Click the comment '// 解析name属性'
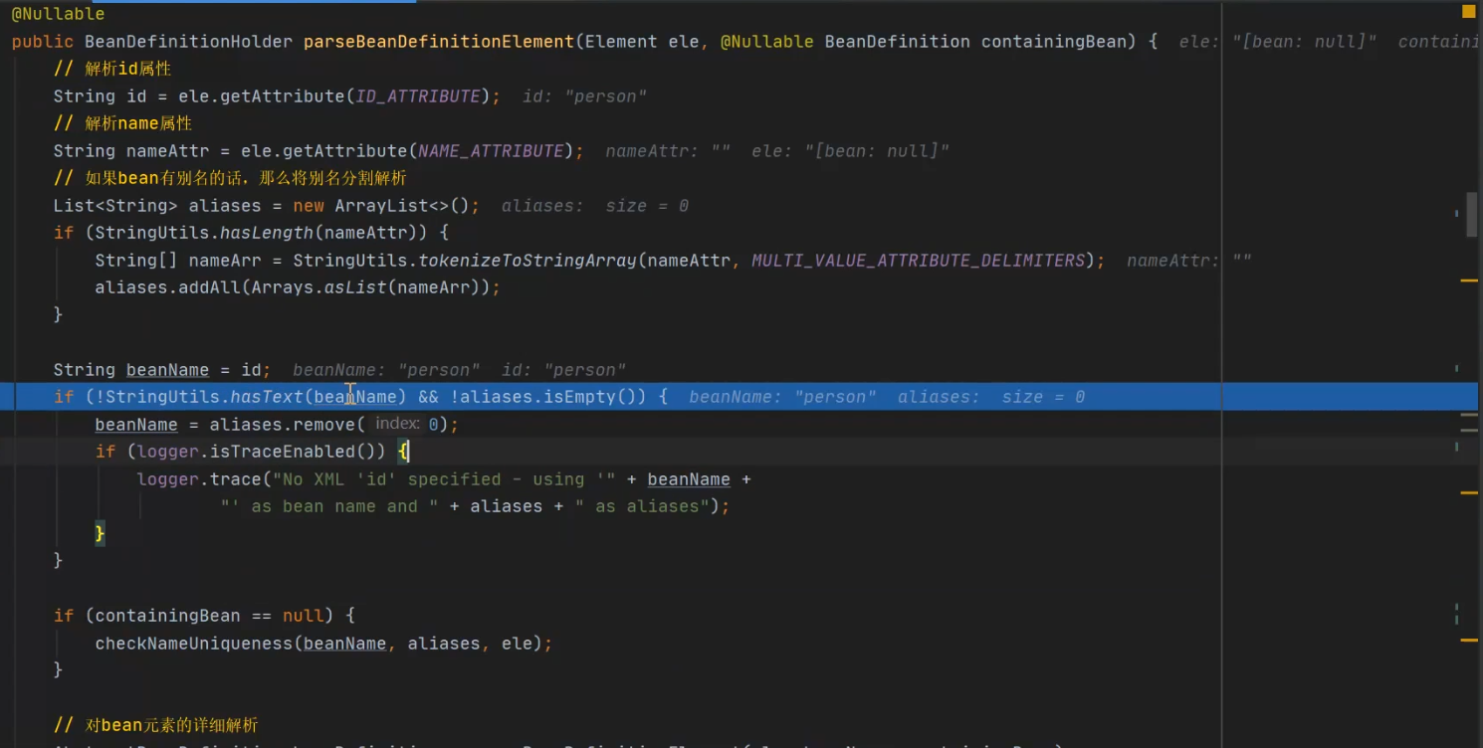 (123, 123)
